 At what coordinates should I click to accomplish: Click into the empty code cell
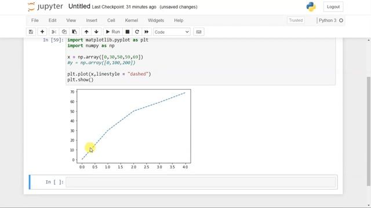pos(201,182)
